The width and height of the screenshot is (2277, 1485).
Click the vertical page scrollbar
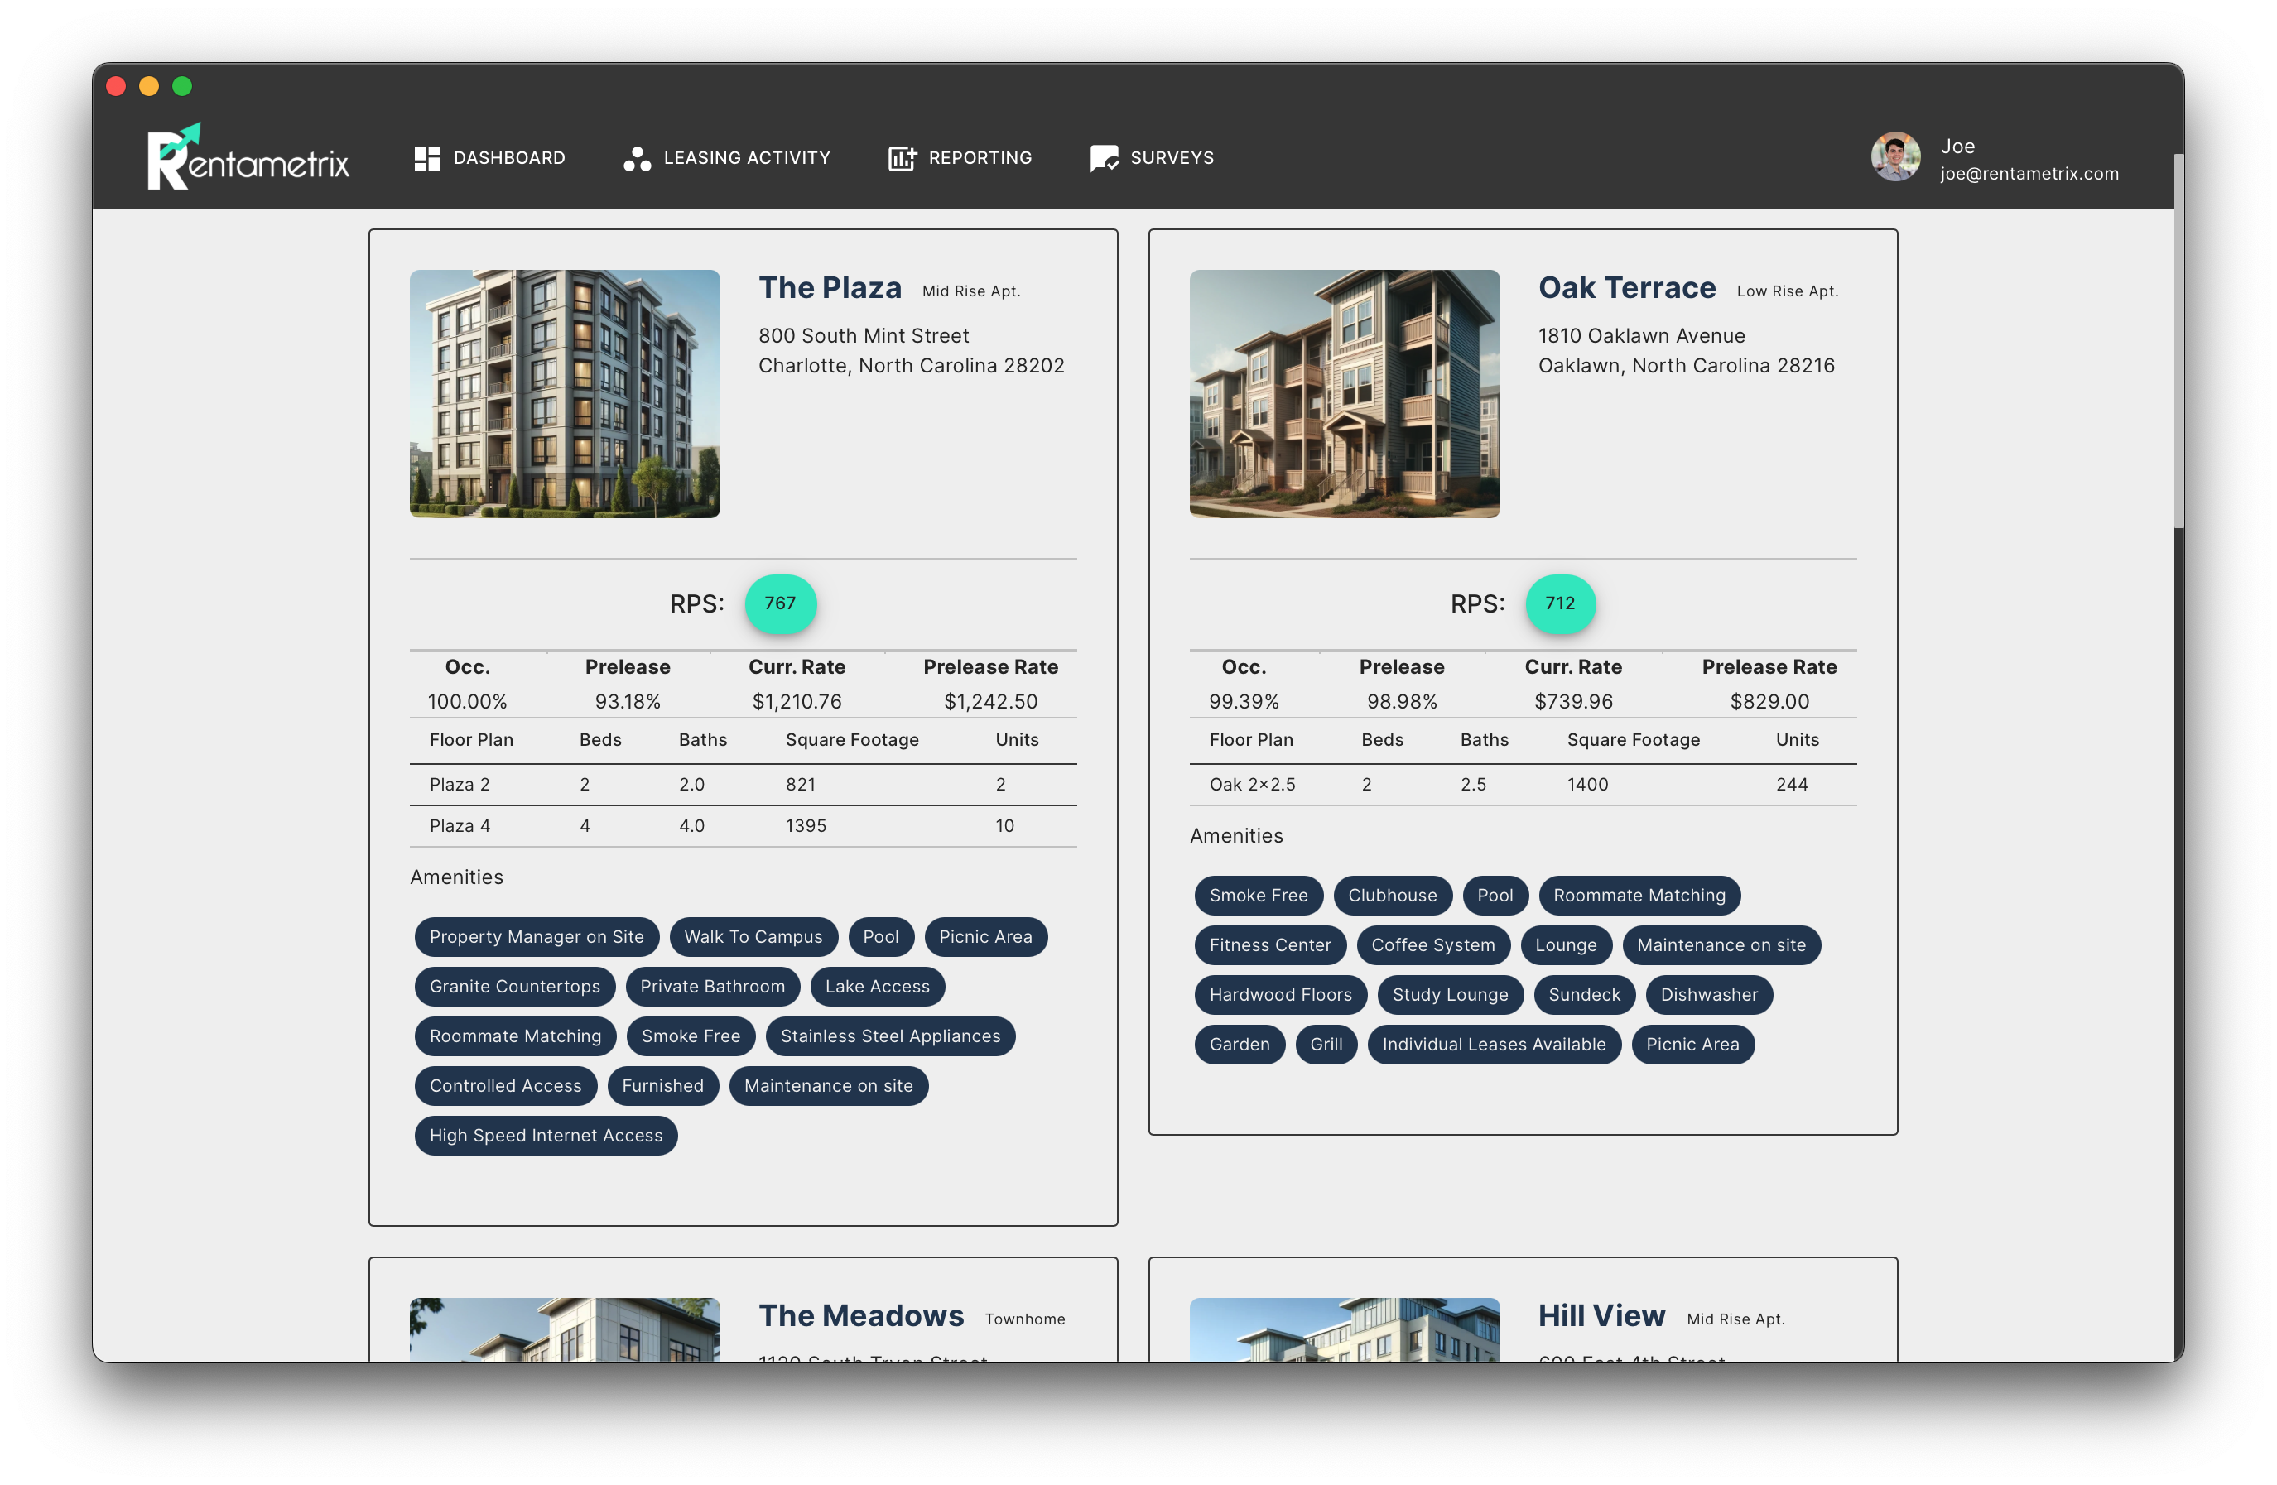tap(2178, 339)
